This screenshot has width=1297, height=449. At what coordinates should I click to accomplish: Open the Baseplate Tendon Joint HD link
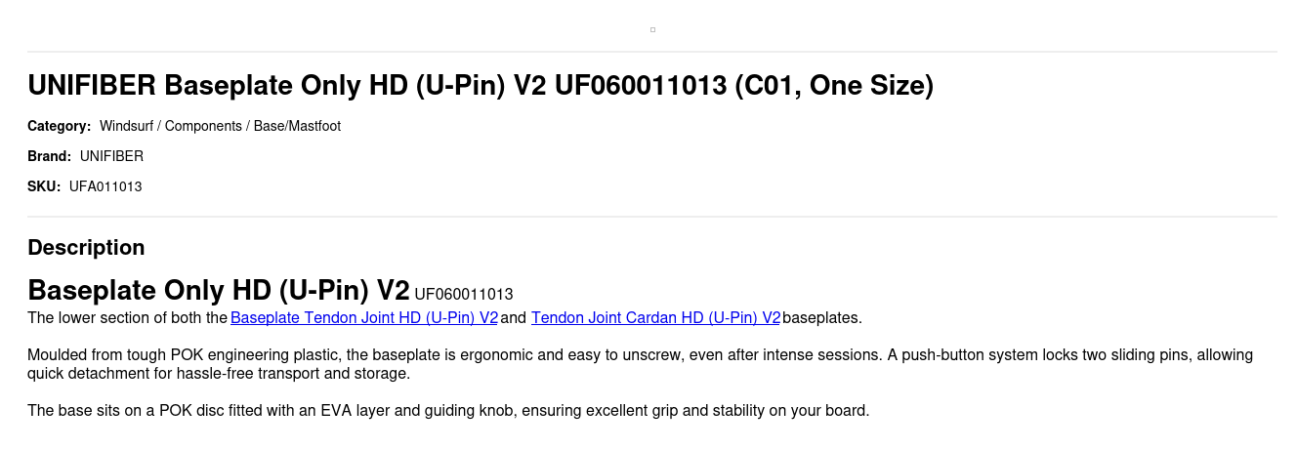coord(364,318)
